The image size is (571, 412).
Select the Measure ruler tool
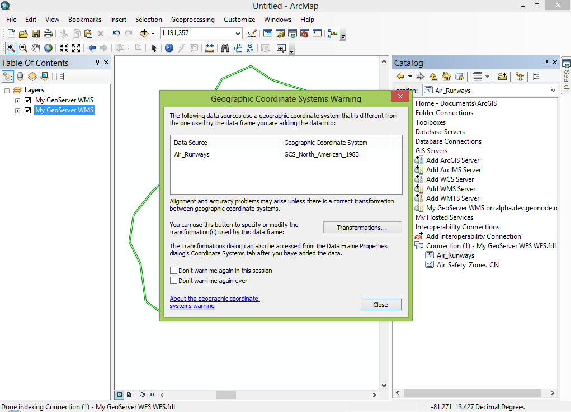209,48
